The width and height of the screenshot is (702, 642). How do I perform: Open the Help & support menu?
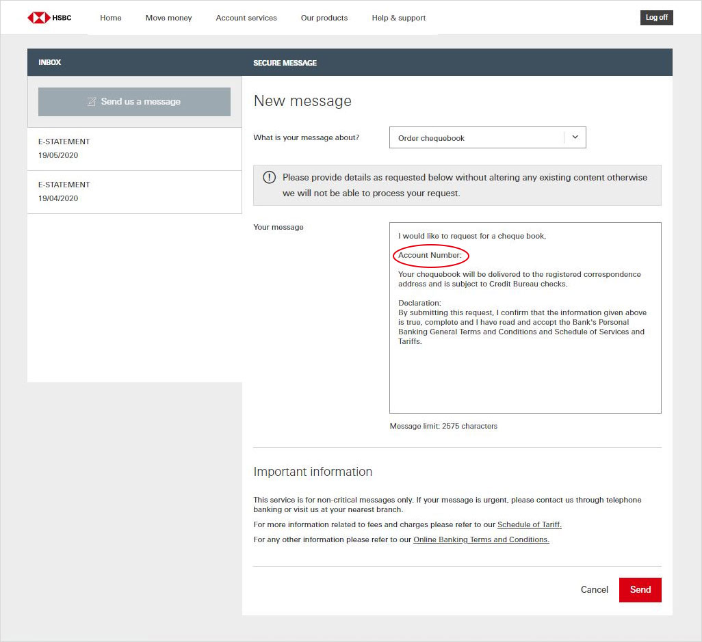coord(398,18)
